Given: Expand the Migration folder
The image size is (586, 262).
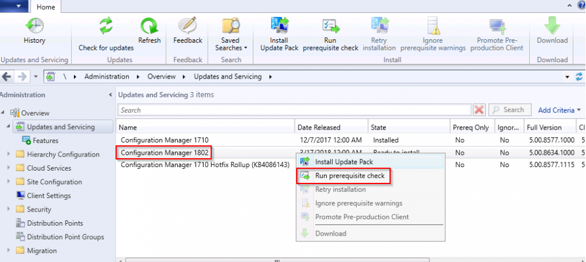Looking at the screenshot, I should coord(9,250).
